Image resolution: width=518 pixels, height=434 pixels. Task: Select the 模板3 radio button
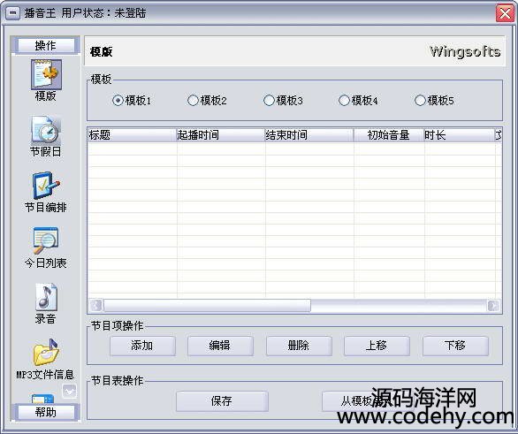click(x=269, y=101)
